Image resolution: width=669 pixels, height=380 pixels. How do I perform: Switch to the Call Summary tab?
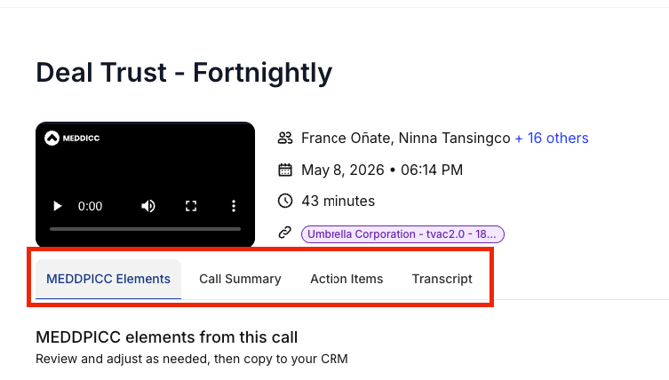pyautogui.click(x=240, y=279)
